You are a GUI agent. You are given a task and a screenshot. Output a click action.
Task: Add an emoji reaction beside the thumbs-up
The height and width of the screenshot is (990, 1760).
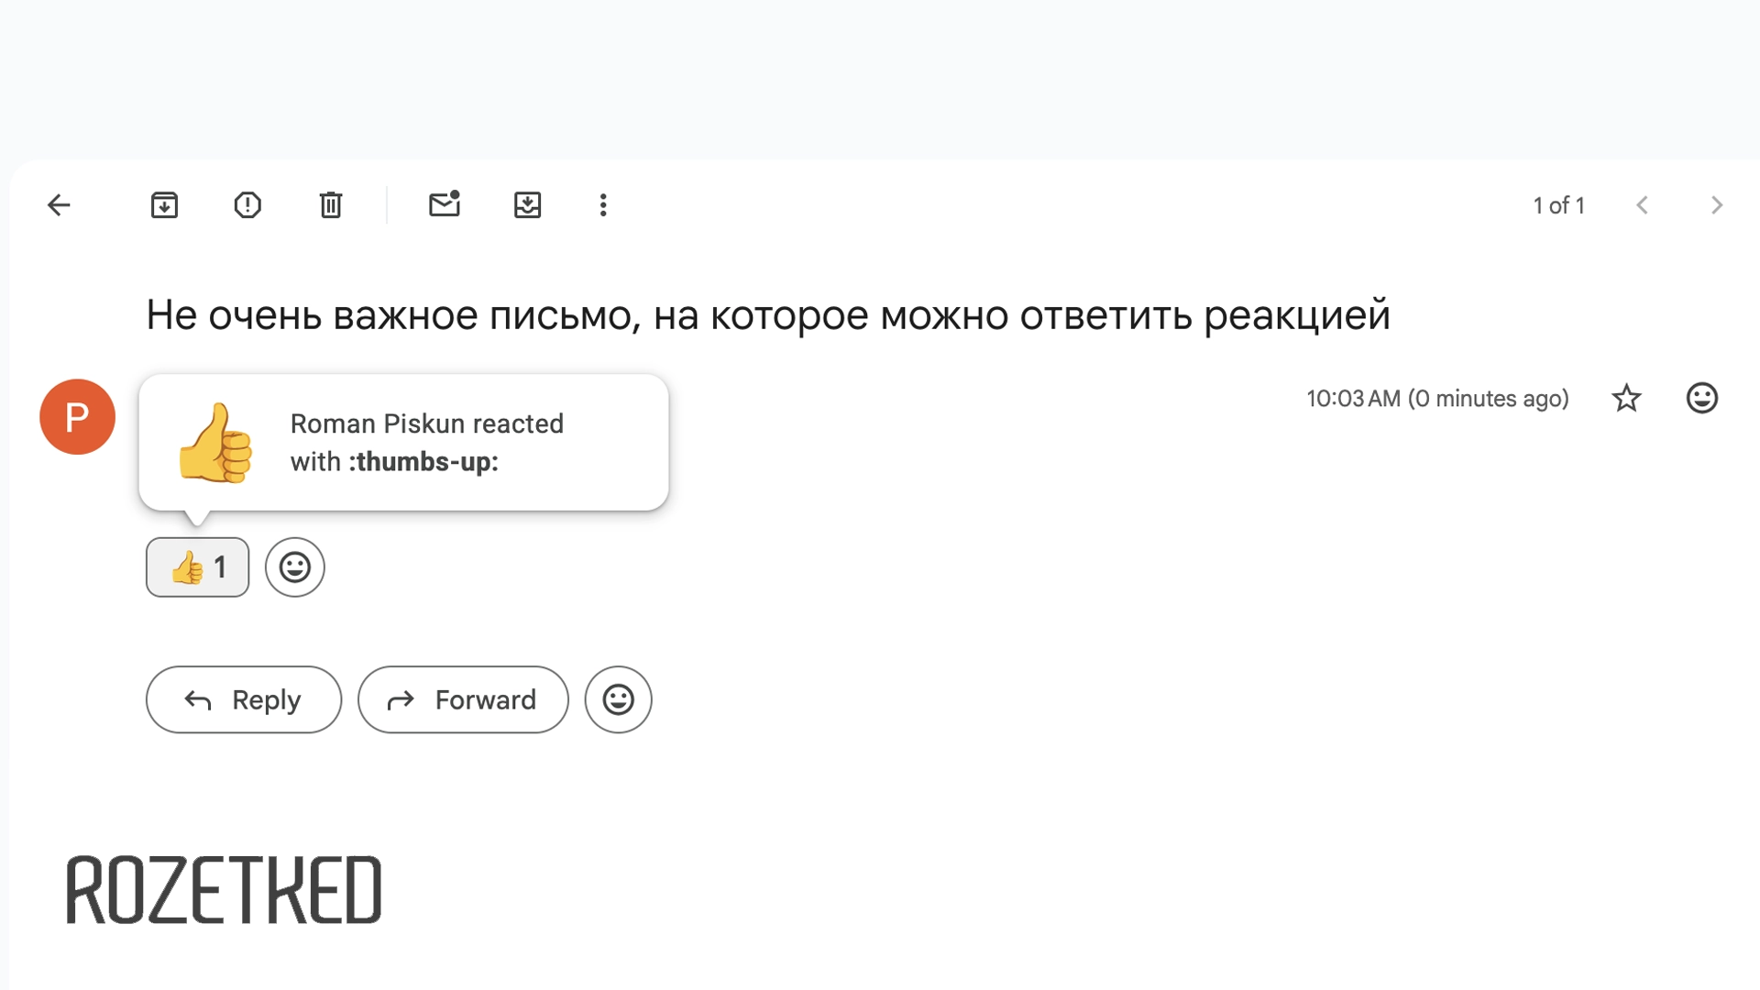tap(294, 566)
